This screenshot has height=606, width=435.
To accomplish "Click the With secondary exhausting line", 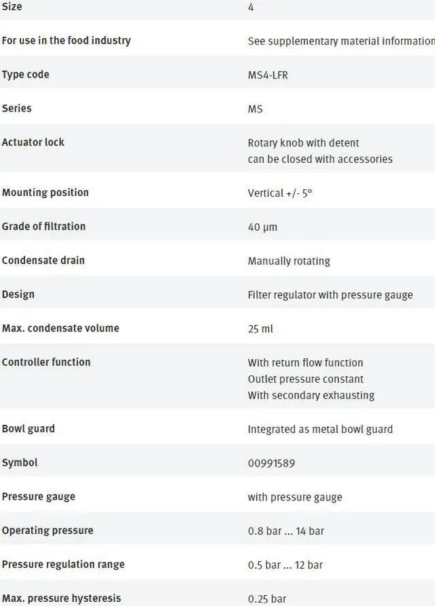I will click(x=311, y=396).
